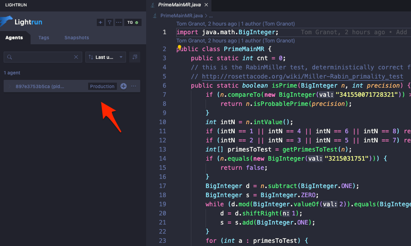The image size is (411, 246).
Task: Click the shiftRight call on line 20
Action: (x=261, y=213)
